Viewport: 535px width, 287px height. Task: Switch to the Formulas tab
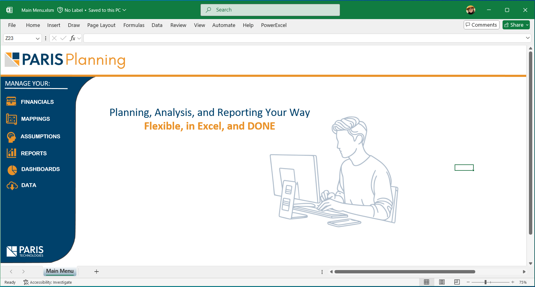pos(134,25)
